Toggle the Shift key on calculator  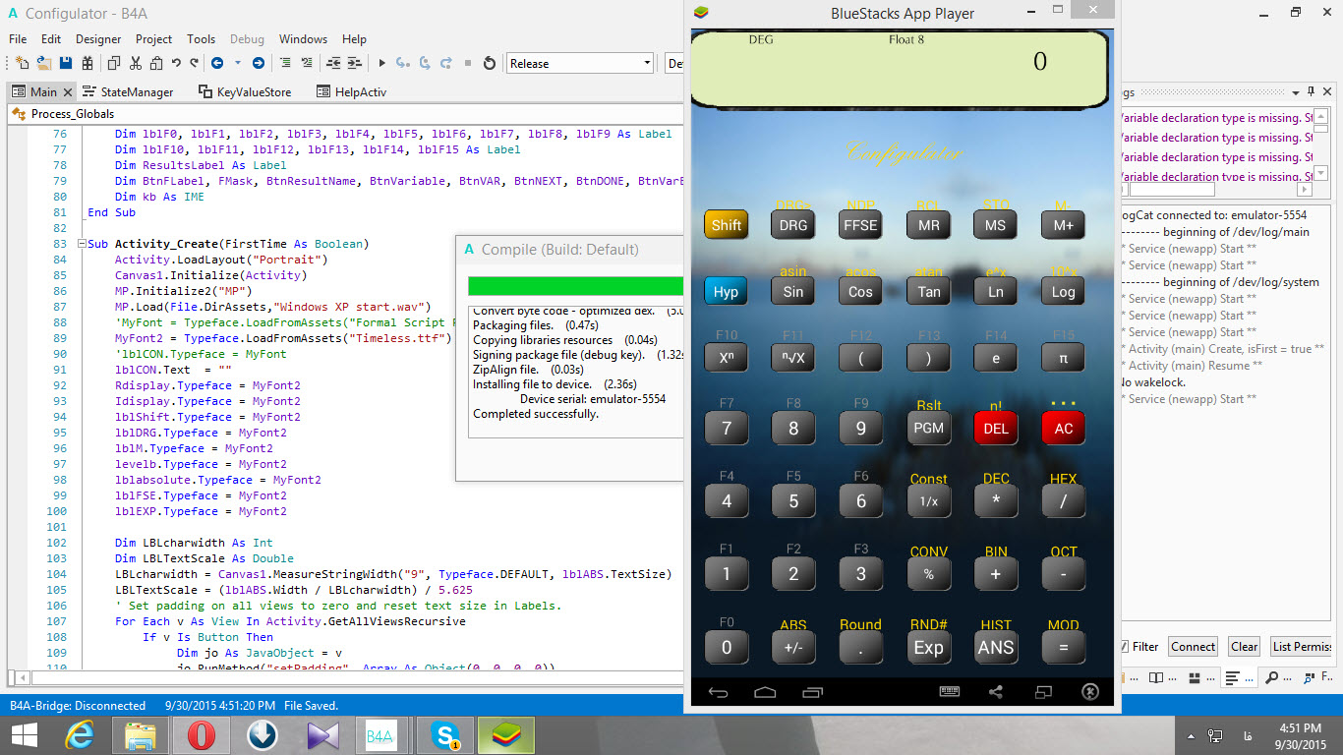pyautogui.click(x=726, y=225)
